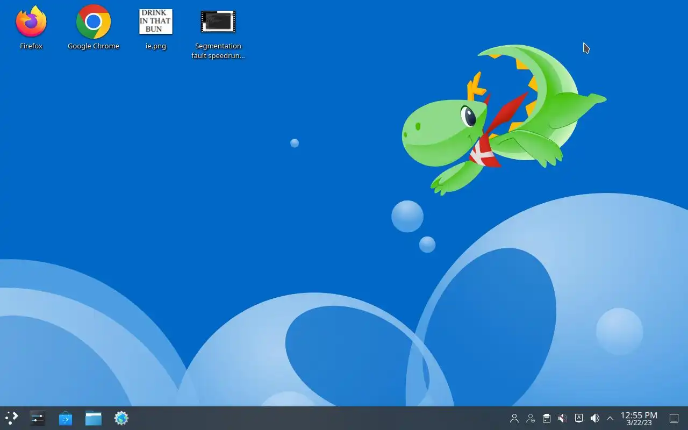
Task: Click the "Google Chrome" label text
Action: pyautogui.click(x=94, y=46)
